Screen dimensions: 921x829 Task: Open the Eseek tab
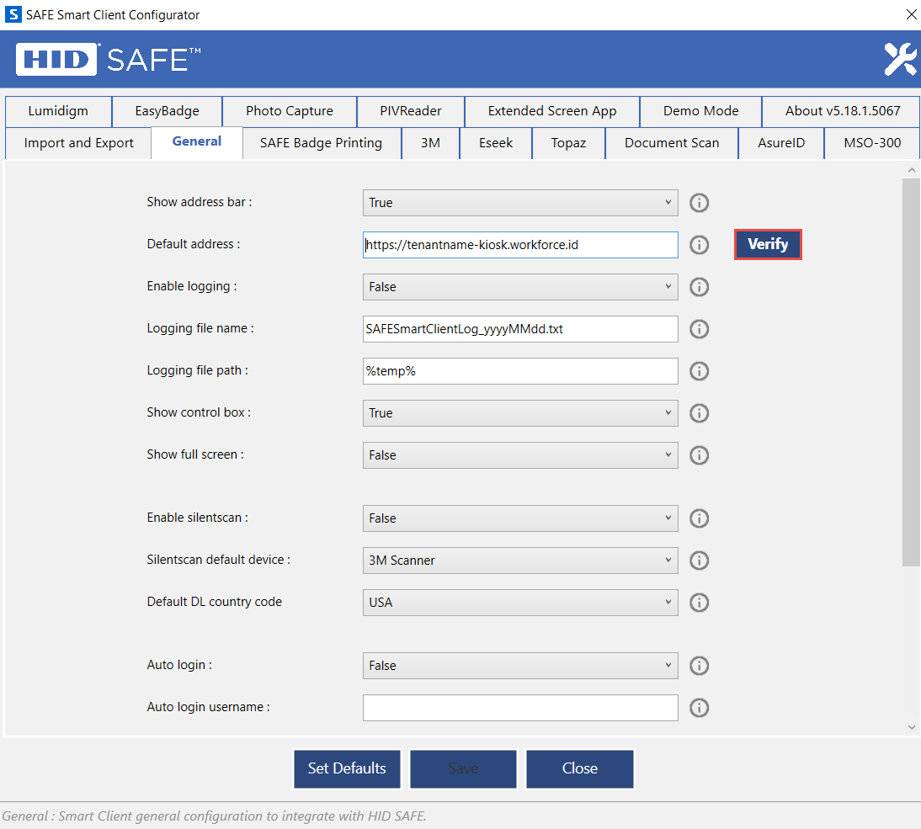point(496,143)
